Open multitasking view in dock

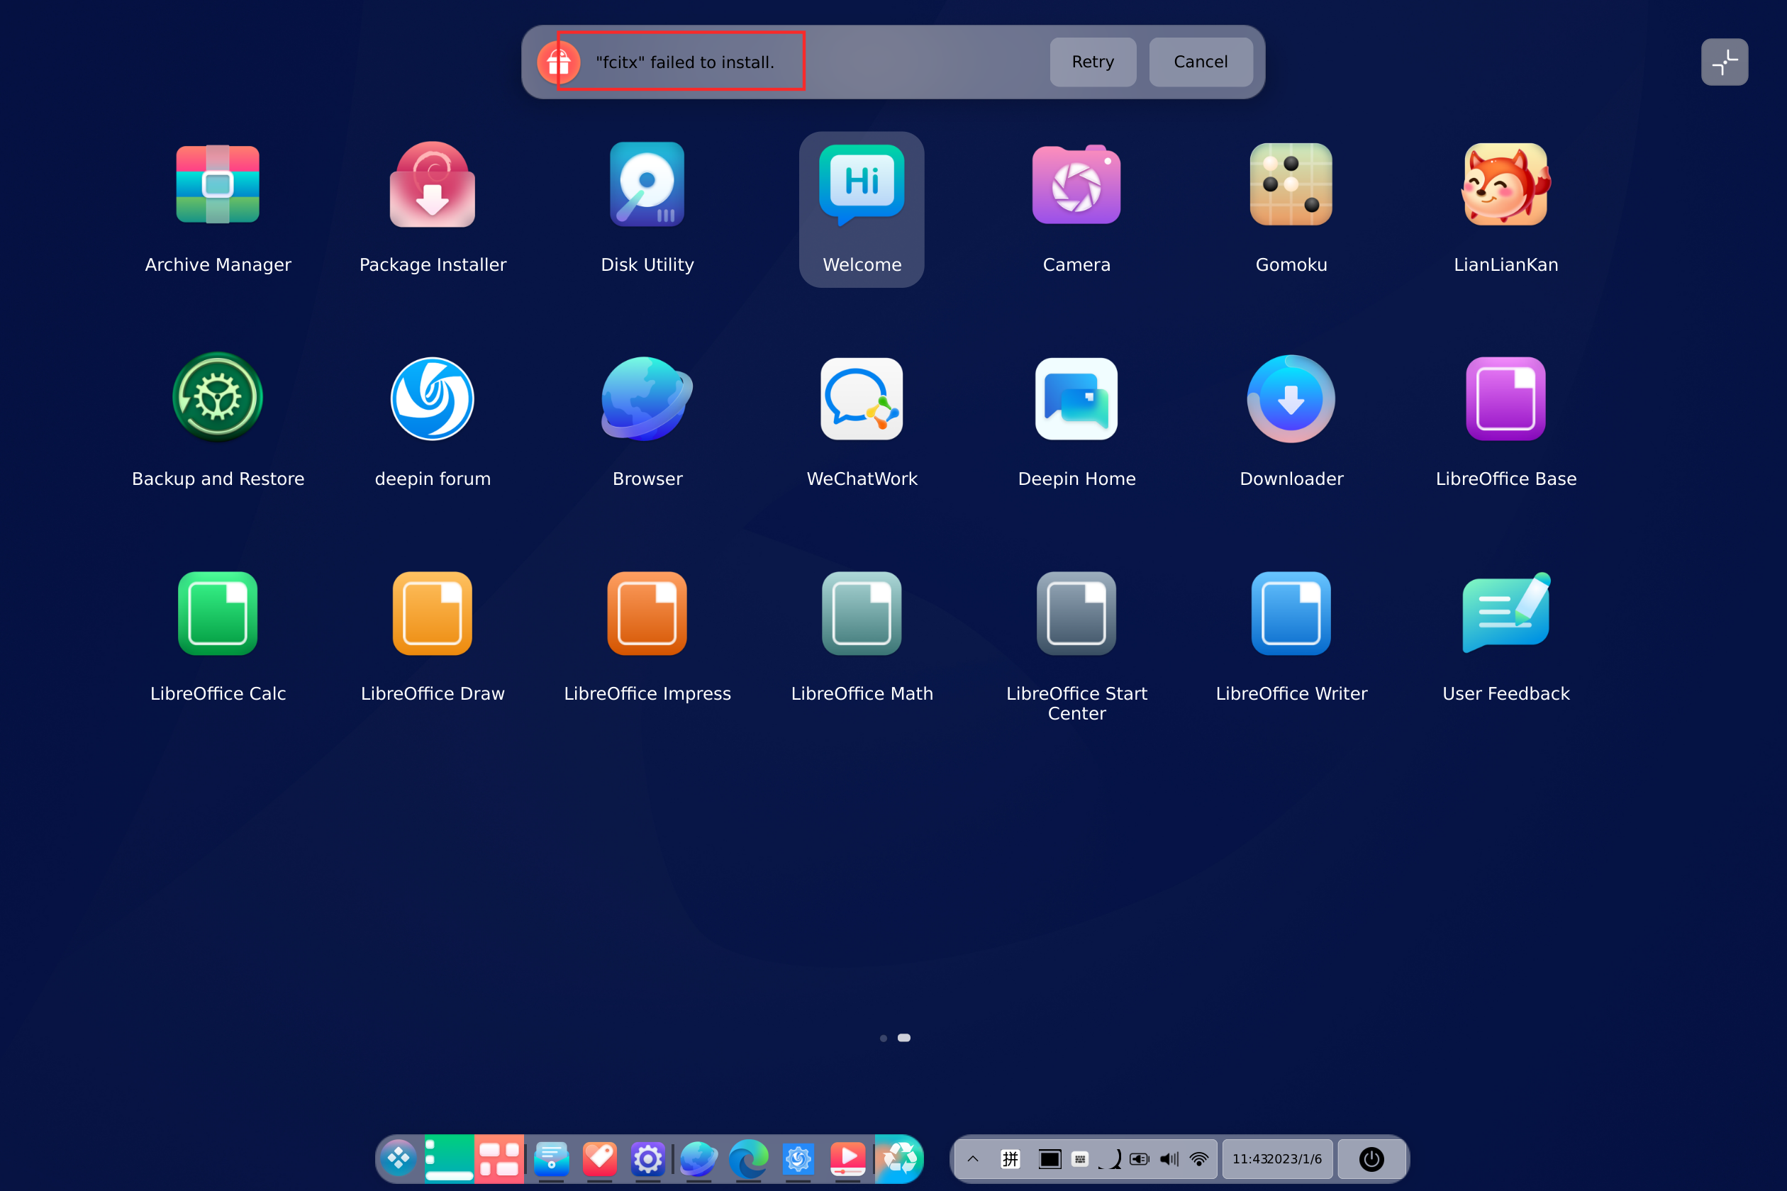[499, 1158]
